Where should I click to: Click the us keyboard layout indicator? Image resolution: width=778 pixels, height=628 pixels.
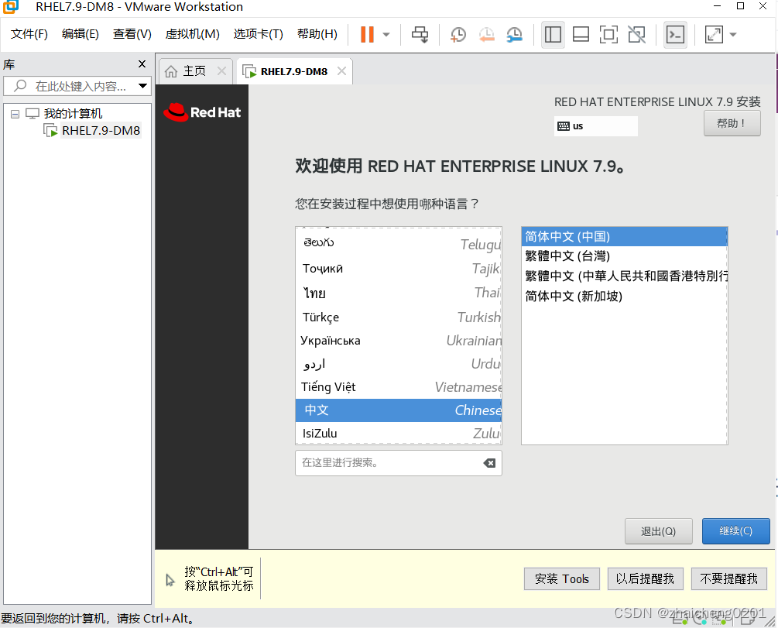[595, 126]
